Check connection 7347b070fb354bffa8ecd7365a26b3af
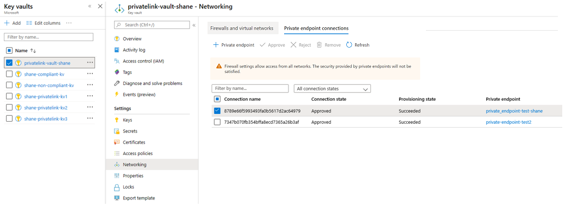Viewport: 565px width, 206px height. pos(217,122)
